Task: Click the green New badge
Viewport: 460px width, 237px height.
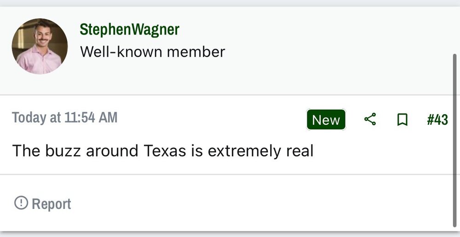Action: (326, 120)
